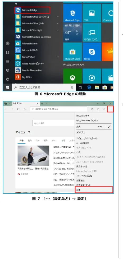Click the Power icon in Start menu
This screenshot has width=123, height=270.
pyautogui.click(x=8, y=79)
